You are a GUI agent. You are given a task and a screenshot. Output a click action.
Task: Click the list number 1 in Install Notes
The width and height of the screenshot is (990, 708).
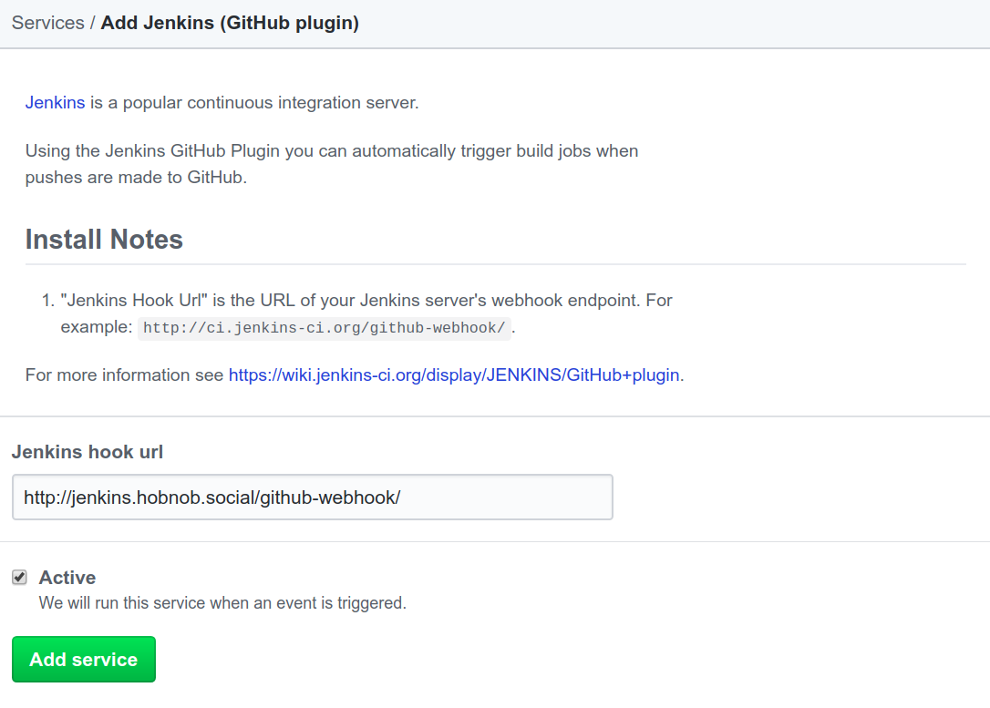(x=48, y=300)
